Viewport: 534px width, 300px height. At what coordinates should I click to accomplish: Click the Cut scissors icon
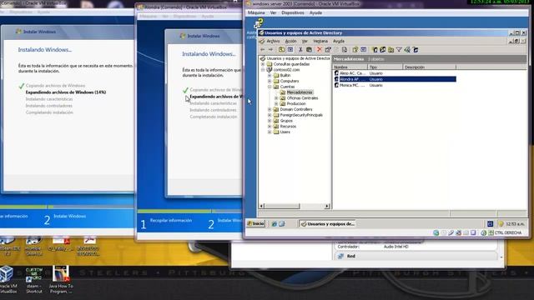pyautogui.click(x=300, y=50)
